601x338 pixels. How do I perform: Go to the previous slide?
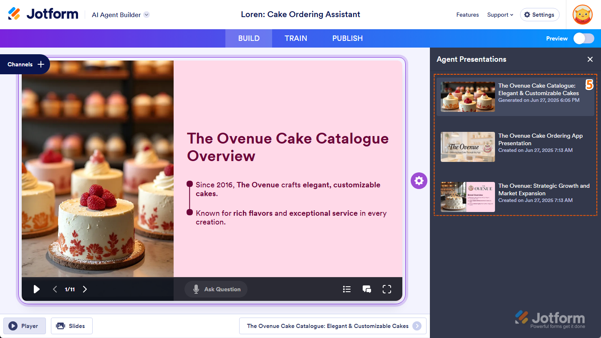55,289
